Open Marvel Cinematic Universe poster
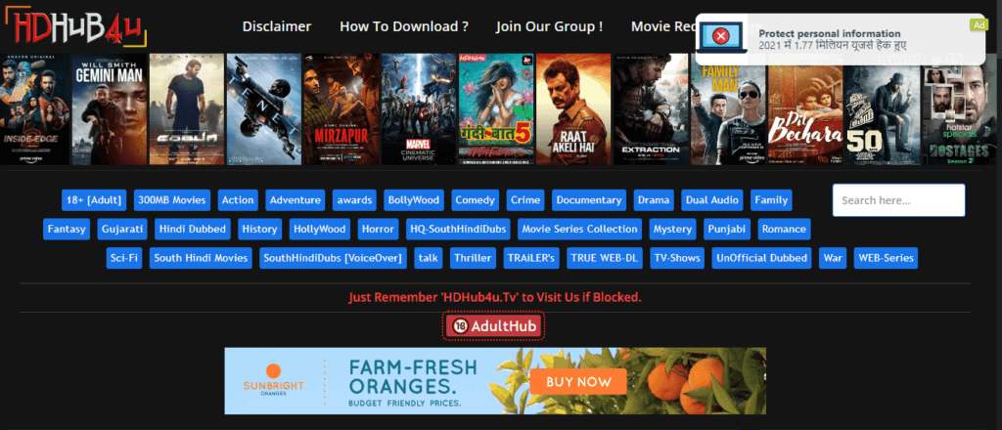The height and width of the screenshot is (430, 1002). (419, 109)
